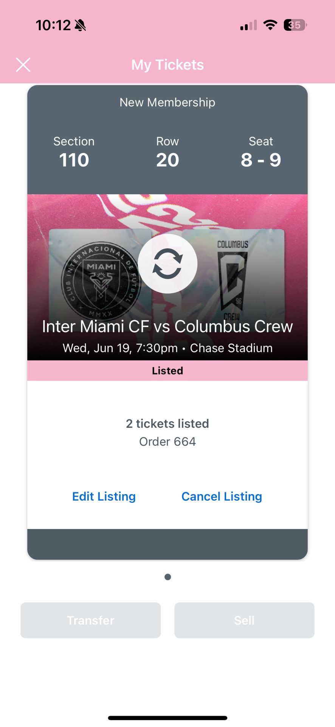Tap the pink Listed status banner
Screen dimensions: 335x727
pos(167,371)
